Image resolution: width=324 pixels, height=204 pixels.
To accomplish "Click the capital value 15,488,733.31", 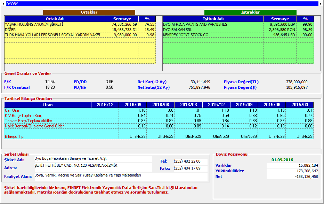I will point(124,30).
